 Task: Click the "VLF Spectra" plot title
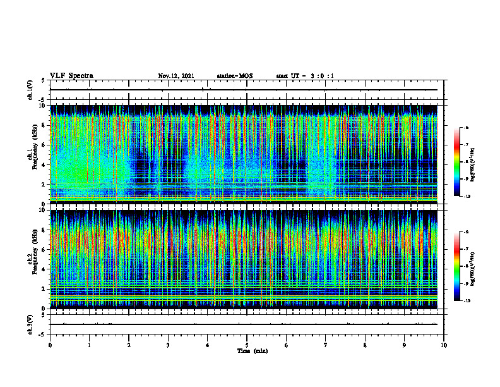[71, 76]
